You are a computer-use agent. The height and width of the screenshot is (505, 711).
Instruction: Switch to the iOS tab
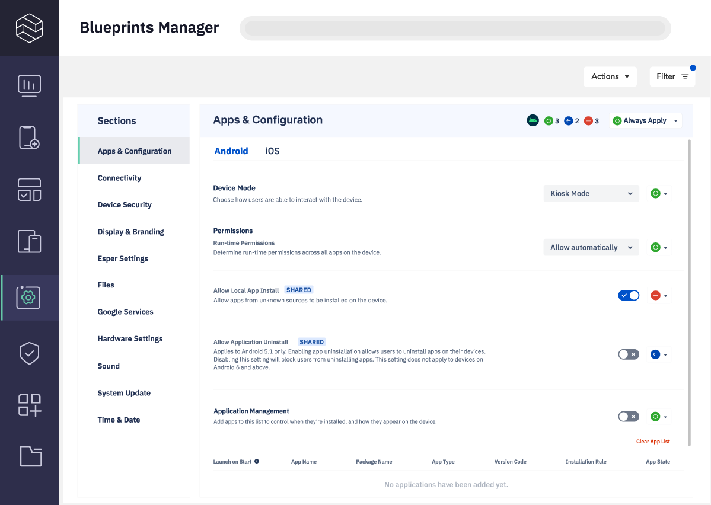(x=272, y=151)
